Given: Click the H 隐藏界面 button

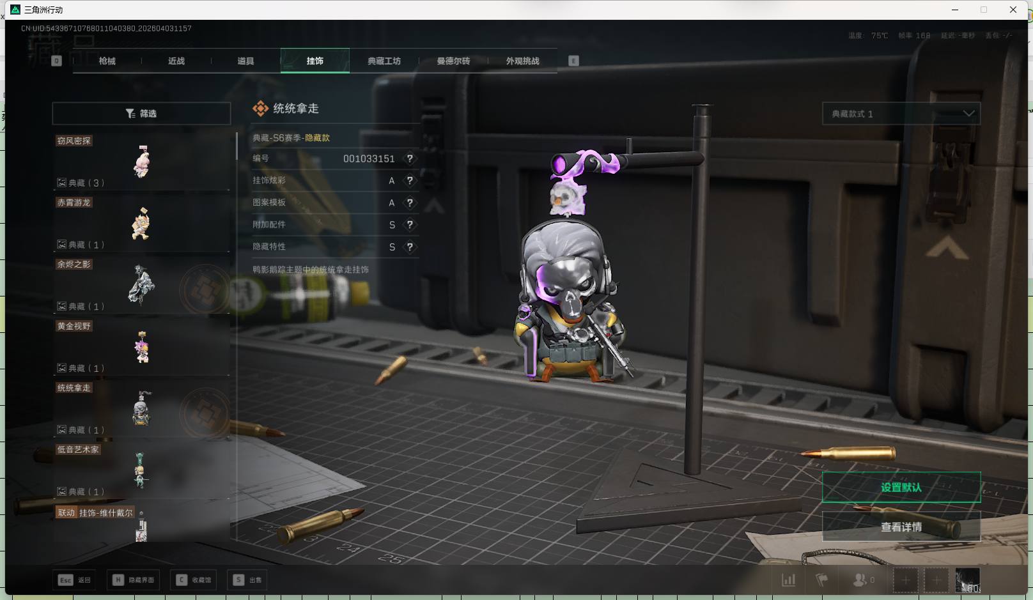Looking at the screenshot, I should (134, 580).
